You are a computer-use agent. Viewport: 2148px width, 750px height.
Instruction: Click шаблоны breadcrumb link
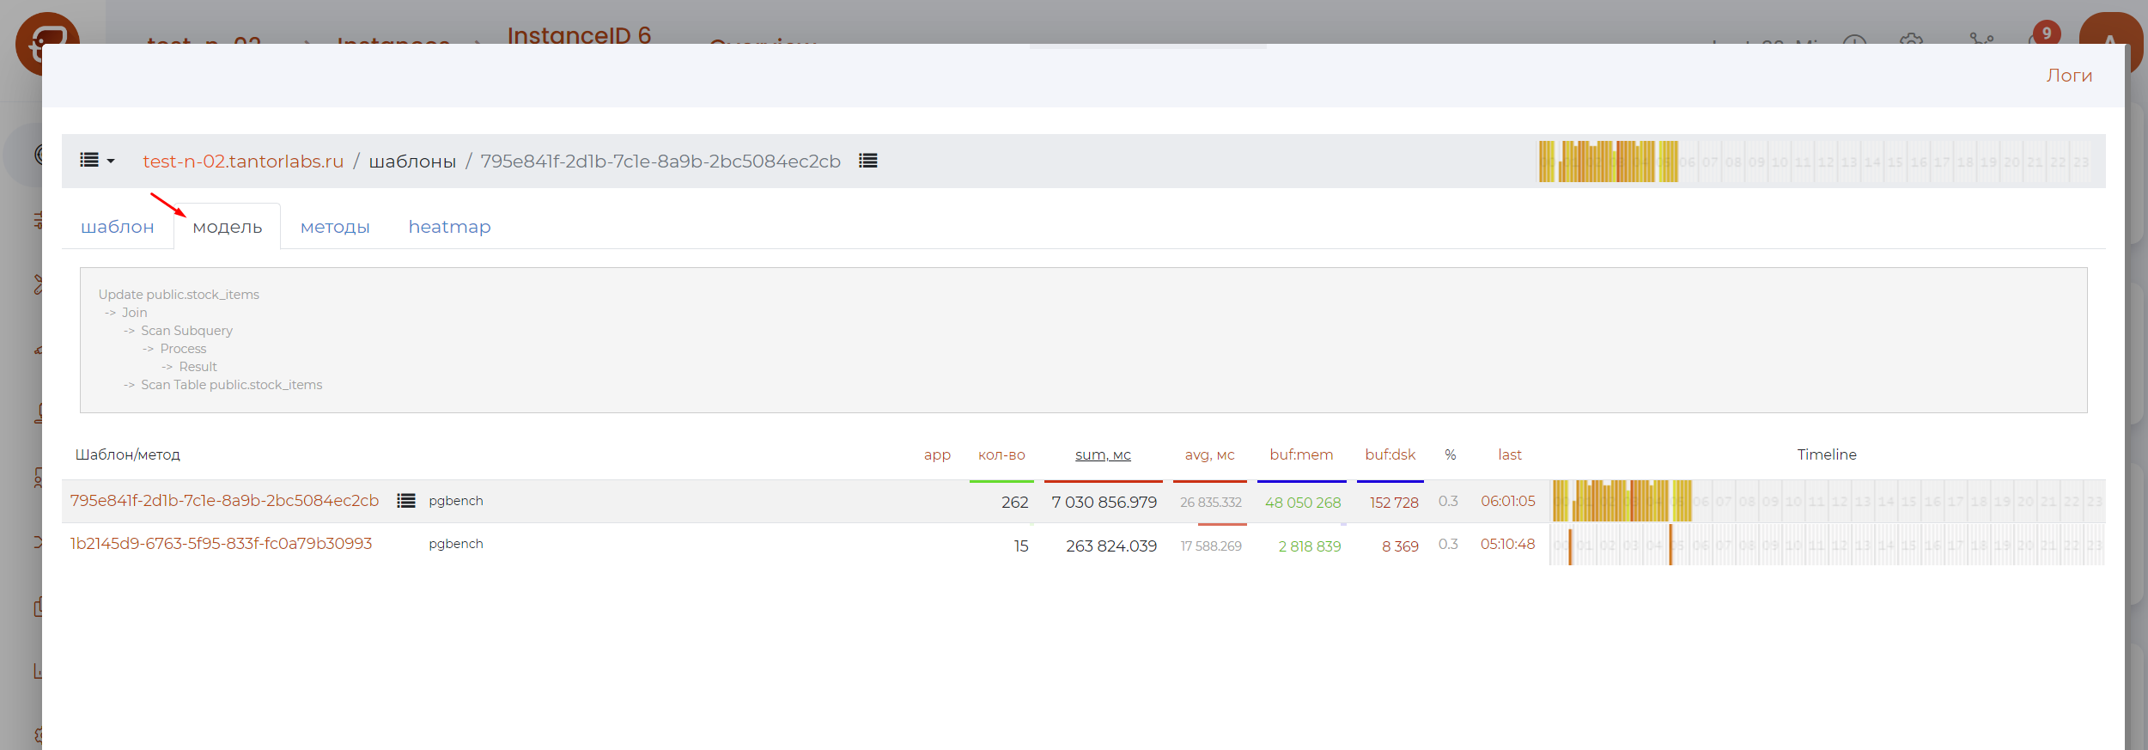(x=412, y=162)
